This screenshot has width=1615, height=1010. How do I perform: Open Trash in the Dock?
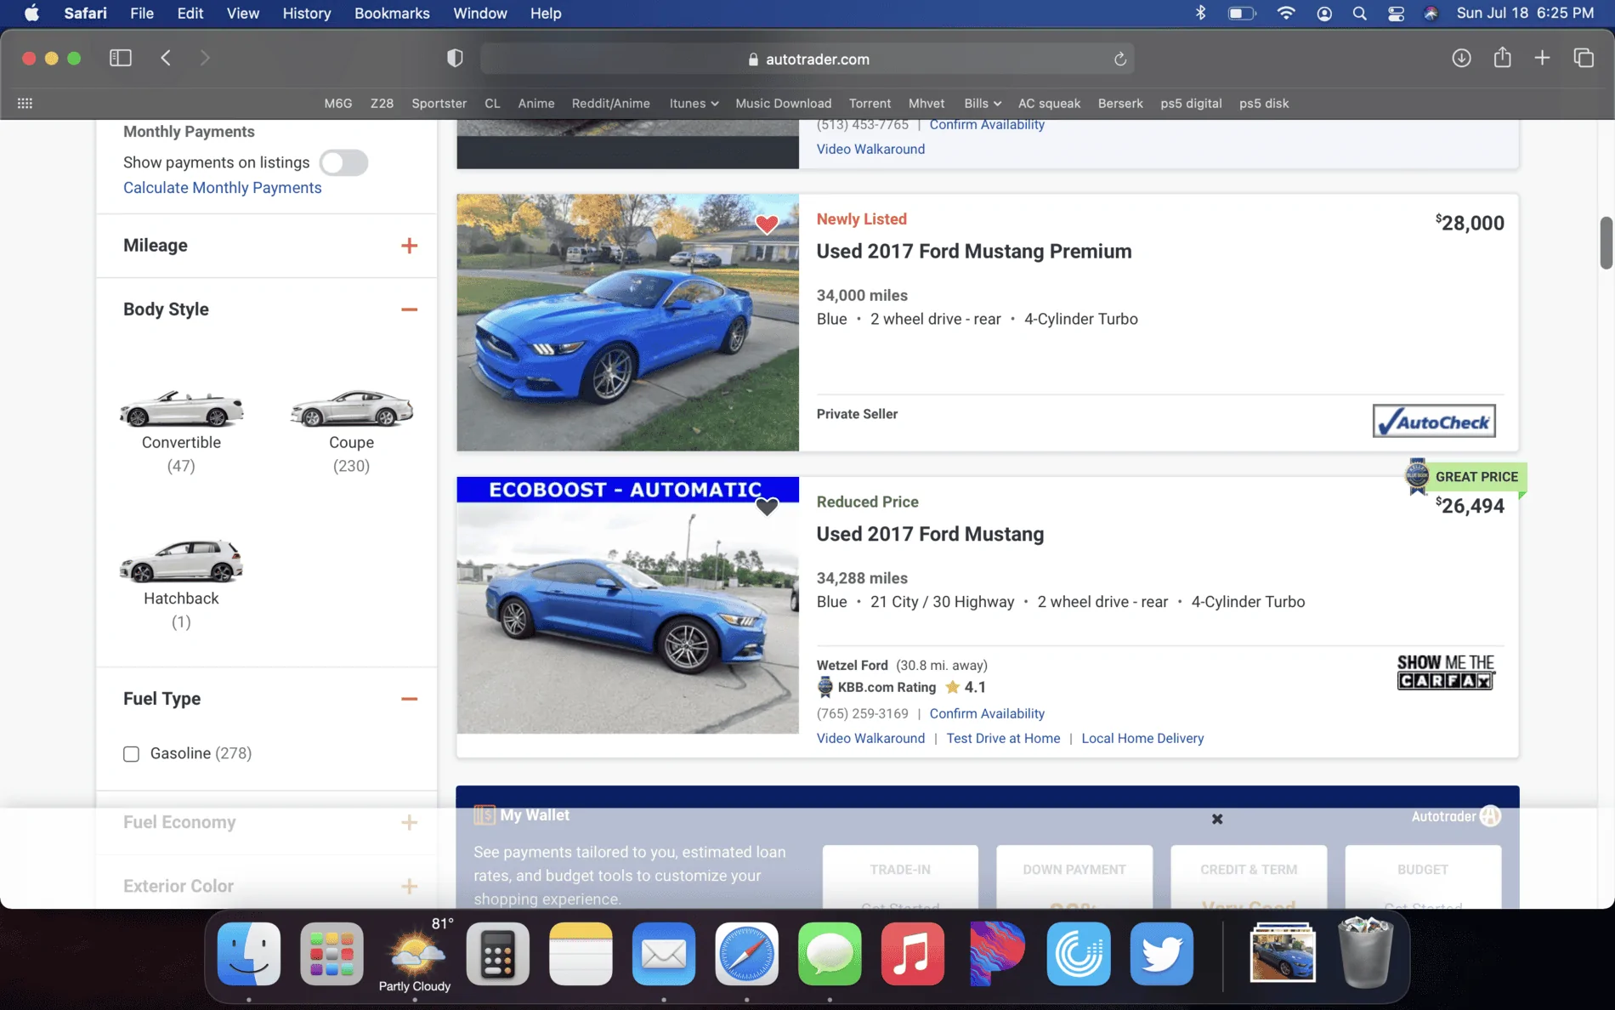[x=1366, y=952]
